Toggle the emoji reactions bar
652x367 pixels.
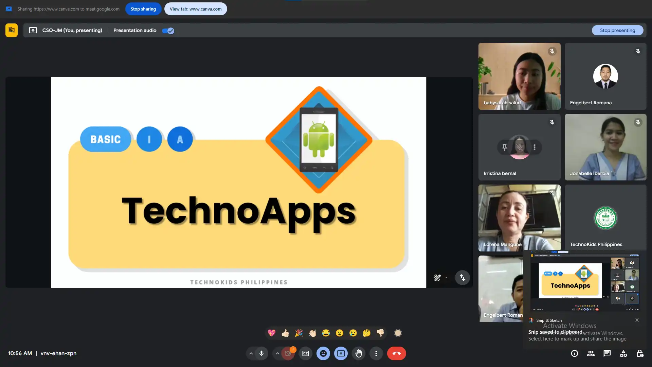[x=323, y=353]
